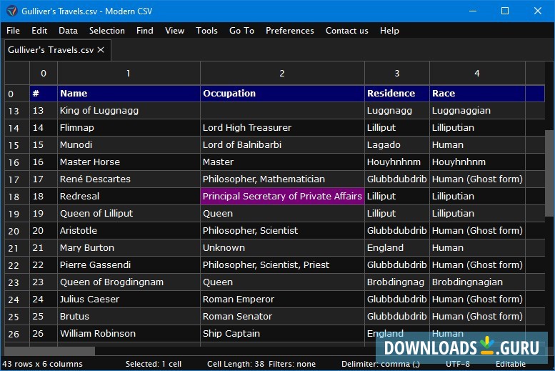Click the Philosopher, Scientist cell

click(282, 231)
